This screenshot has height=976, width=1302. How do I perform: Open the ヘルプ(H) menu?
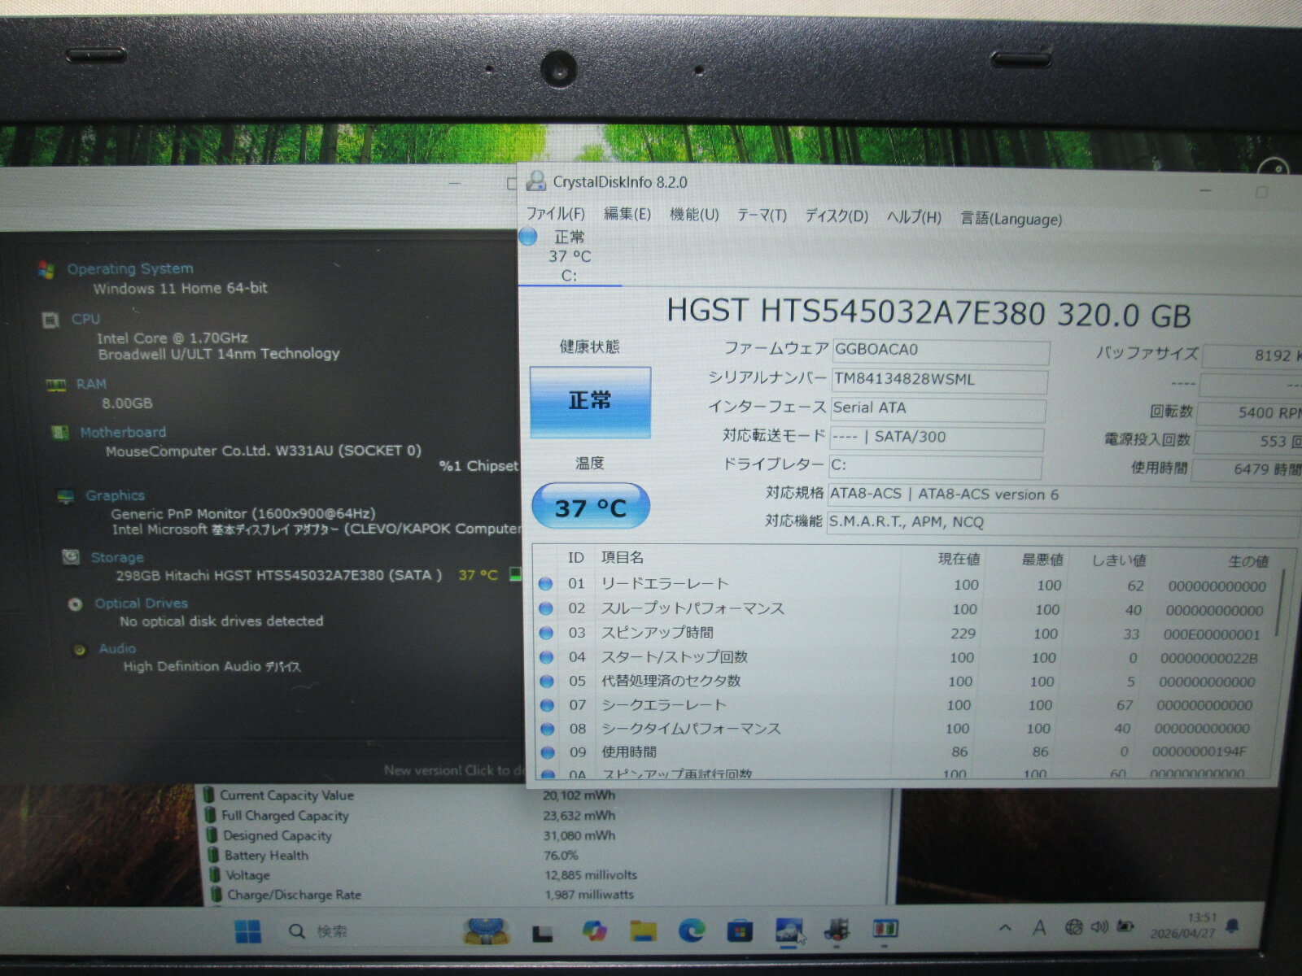[914, 218]
